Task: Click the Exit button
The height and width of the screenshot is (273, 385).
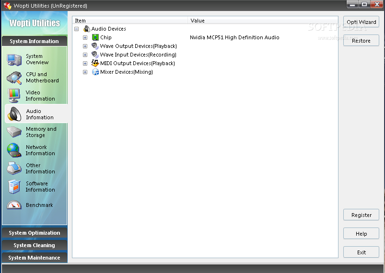Action: coord(361,252)
